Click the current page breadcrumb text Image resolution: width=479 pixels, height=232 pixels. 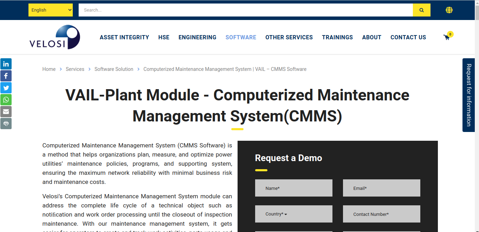click(225, 69)
